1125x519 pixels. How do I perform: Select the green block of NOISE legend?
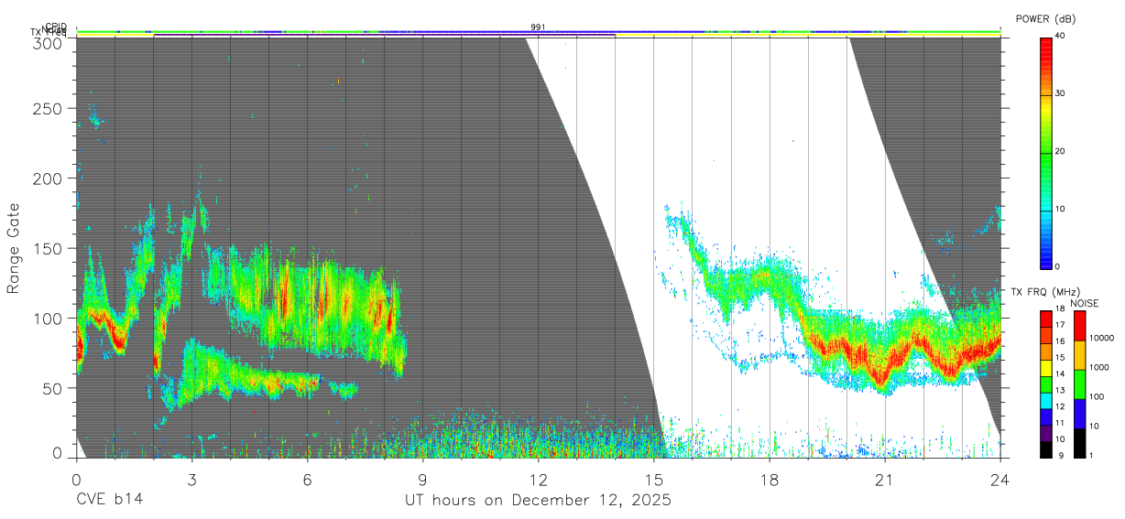(1080, 384)
